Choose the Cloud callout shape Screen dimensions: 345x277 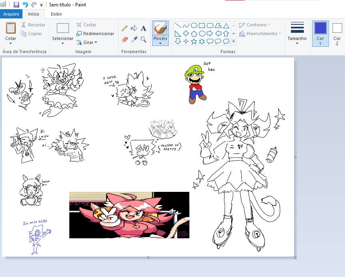(x=226, y=41)
